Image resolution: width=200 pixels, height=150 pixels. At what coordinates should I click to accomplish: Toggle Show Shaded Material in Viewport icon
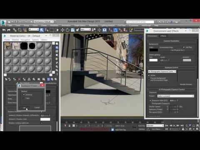tap(48, 79)
